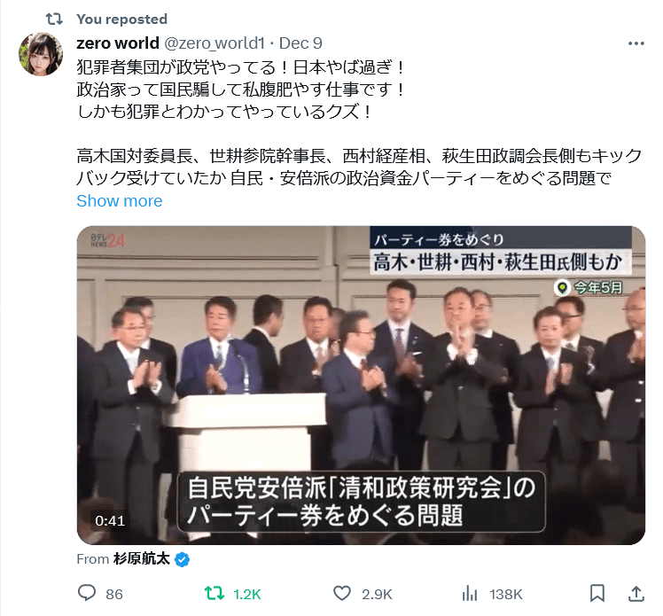The image size is (663, 616).
Task: View the 2.9K likes count
Action: (x=377, y=595)
